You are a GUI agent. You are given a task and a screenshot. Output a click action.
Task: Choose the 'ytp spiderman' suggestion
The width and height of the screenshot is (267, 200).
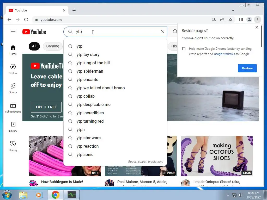tap(115, 71)
